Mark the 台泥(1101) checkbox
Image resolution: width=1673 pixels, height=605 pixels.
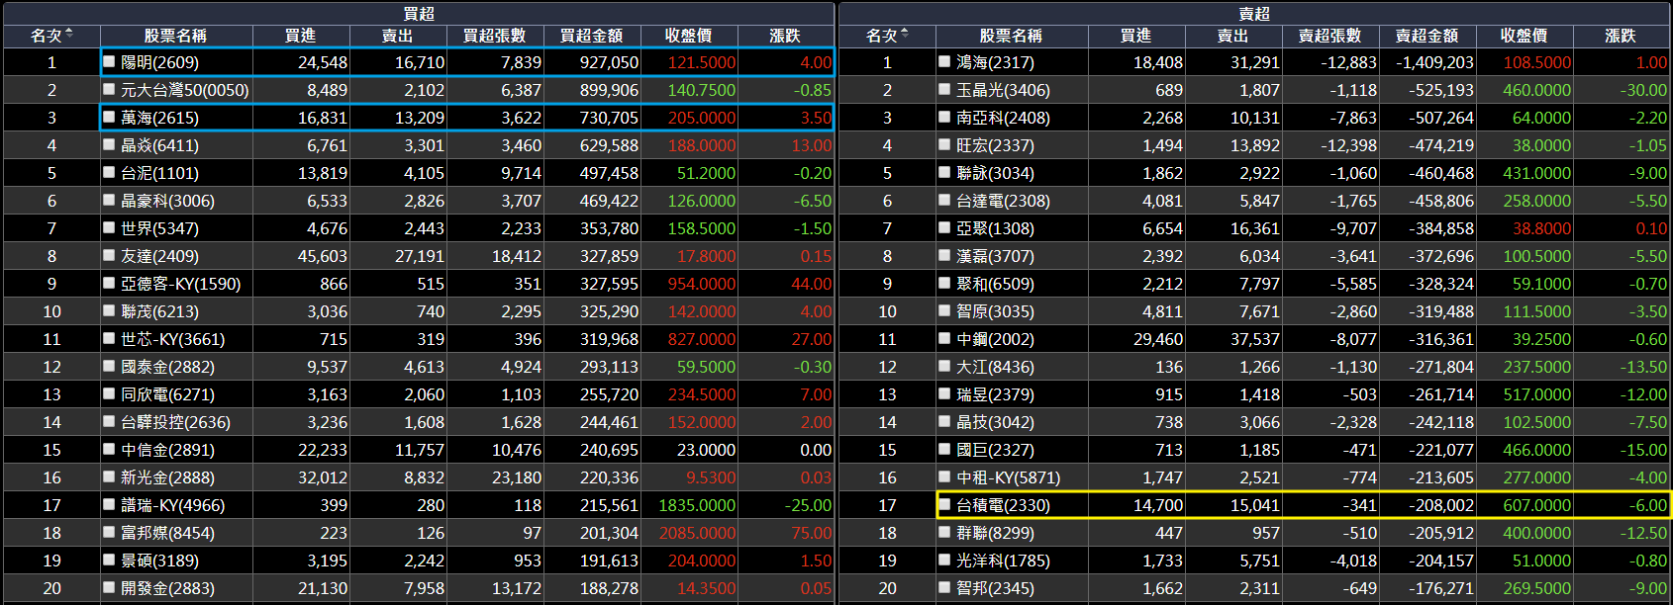[110, 172]
